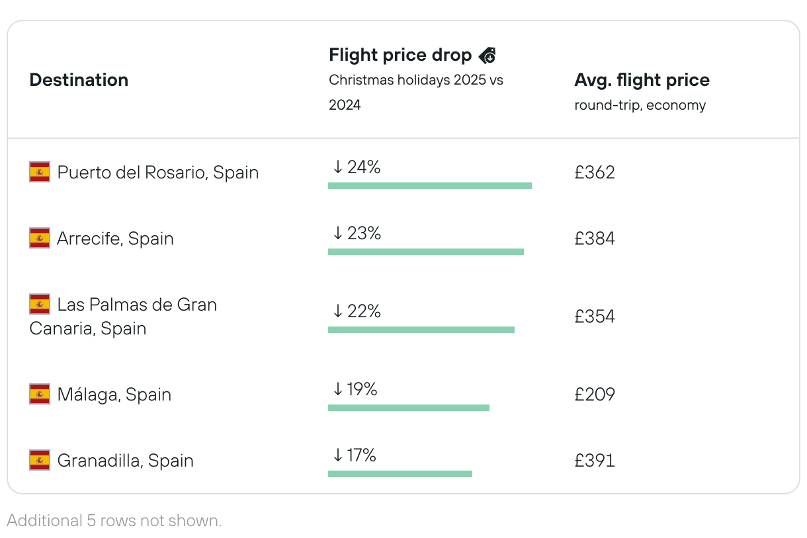The image size is (807, 538).
Task: Click the Spain flag next to Arrecife
Action: (40, 238)
